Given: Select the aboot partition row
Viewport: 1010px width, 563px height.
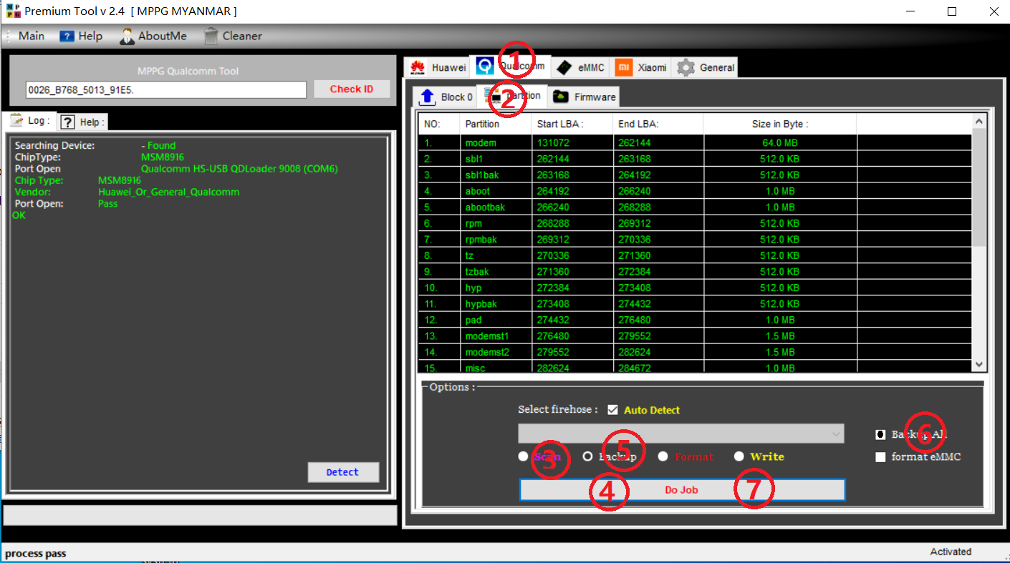Looking at the screenshot, I should click(x=696, y=191).
